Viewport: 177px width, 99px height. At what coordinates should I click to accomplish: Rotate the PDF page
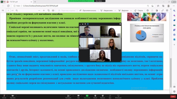coord(48,10)
